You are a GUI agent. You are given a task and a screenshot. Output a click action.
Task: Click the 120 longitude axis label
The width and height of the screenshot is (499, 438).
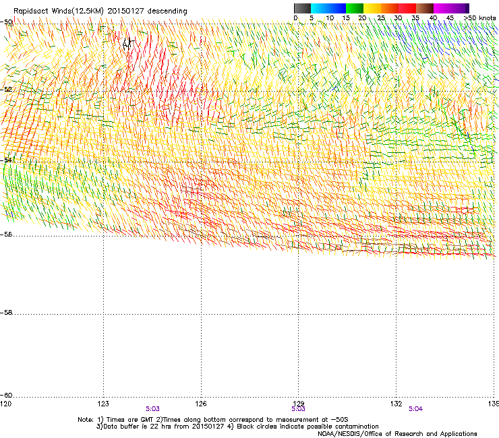[5, 404]
